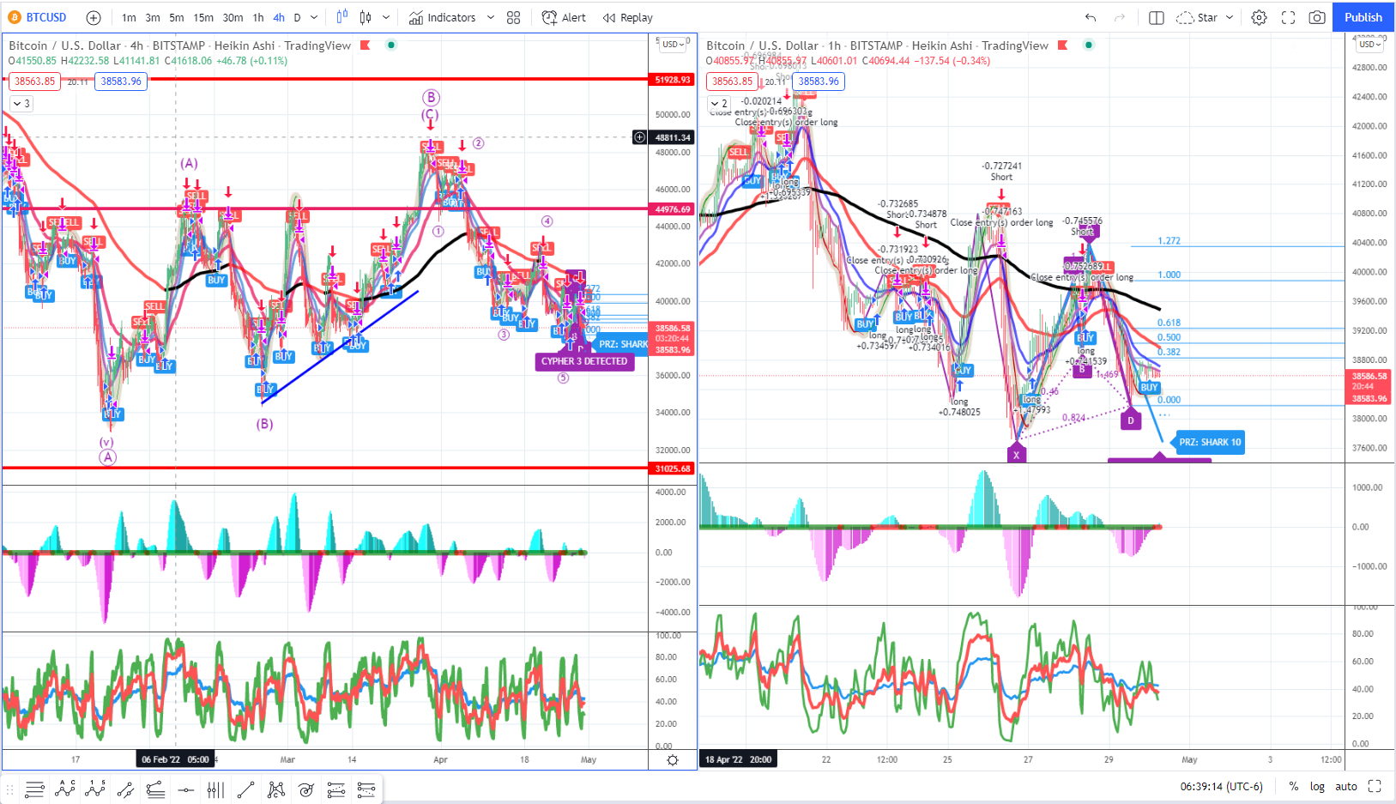Image resolution: width=1396 pixels, height=804 pixels.
Task: Select the 4h timeframe
Action: [279, 17]
